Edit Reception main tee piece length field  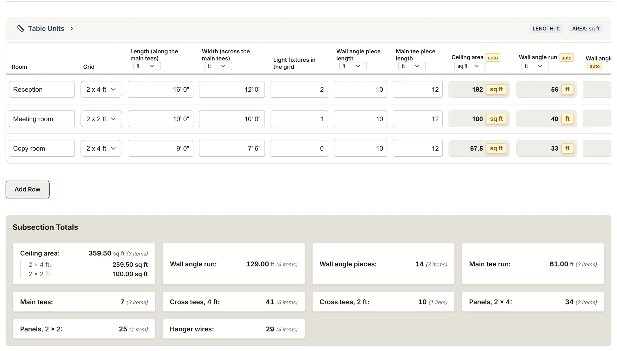418,89
